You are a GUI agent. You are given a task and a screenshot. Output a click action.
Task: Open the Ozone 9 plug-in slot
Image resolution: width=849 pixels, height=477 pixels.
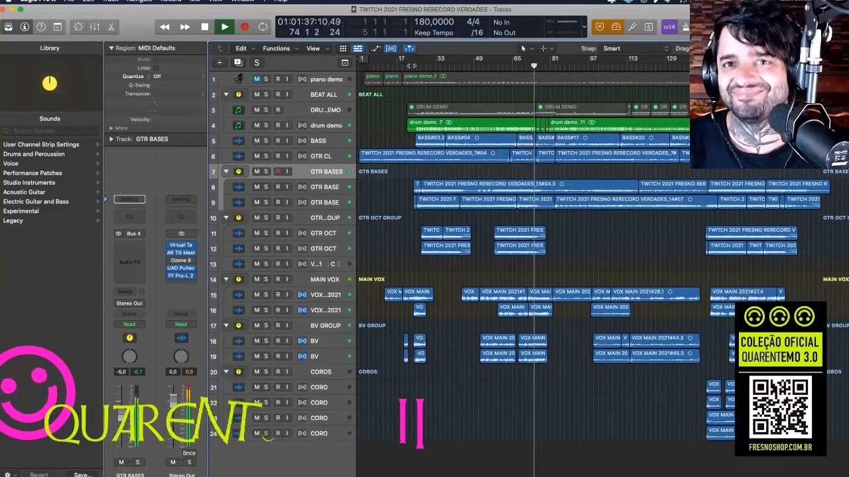click(180, 260)
